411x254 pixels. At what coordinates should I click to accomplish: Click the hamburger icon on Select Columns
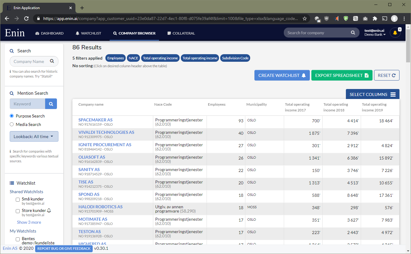393,94
